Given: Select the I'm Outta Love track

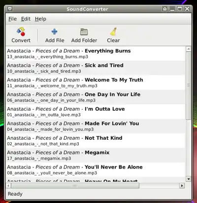Looking at the screenshot, I should point(96,112).
